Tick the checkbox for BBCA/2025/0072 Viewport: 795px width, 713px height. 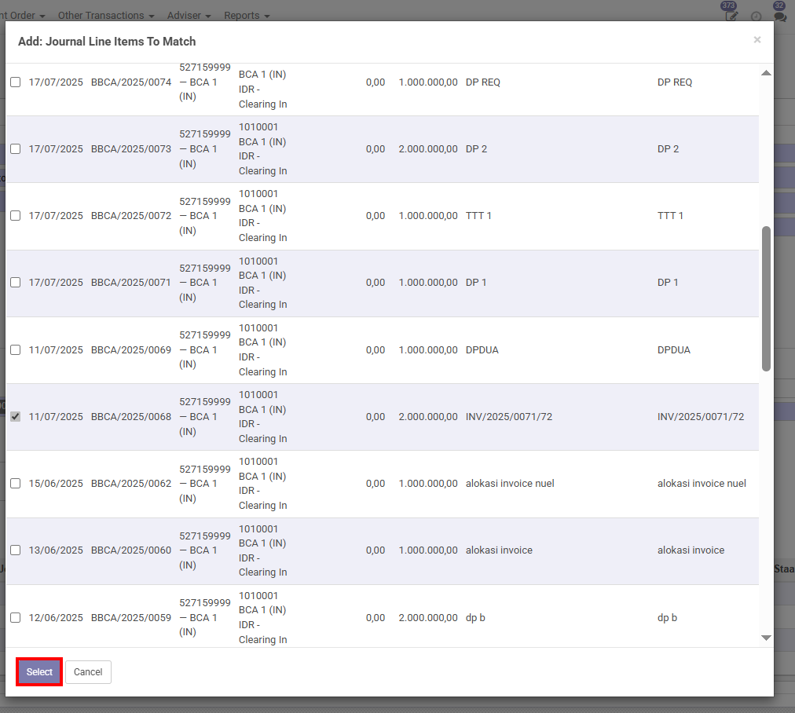[16, 216]
